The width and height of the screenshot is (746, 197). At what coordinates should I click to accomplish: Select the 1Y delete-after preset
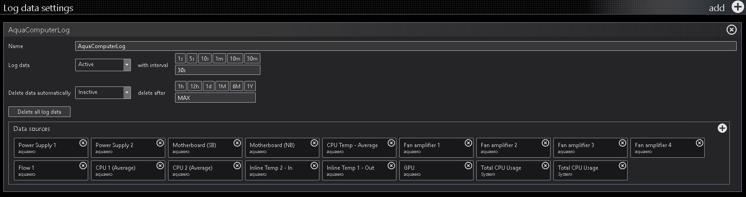click(250, 86)
